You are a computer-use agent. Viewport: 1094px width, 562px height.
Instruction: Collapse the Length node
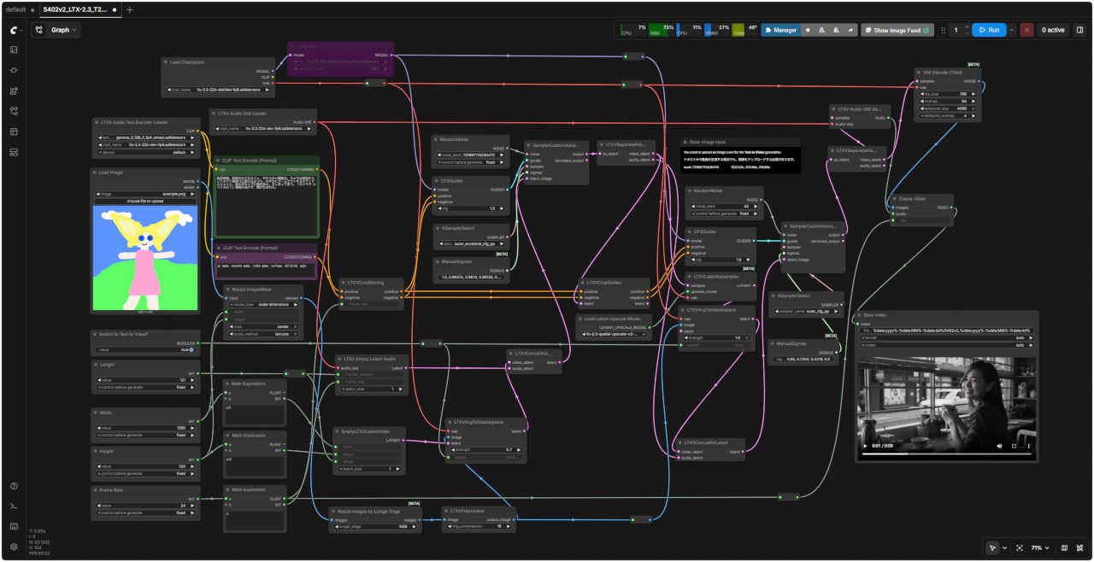tap(96, 365)
